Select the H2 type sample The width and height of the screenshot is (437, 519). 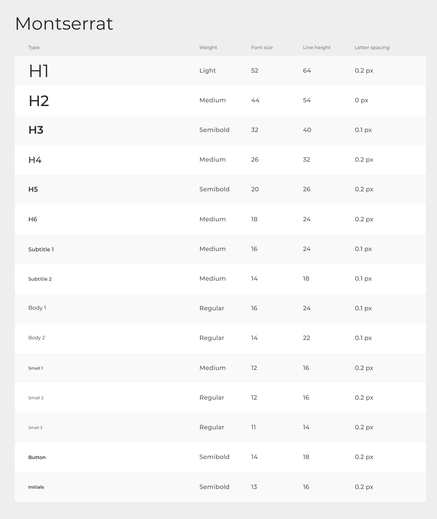click(x=39, y=101)
